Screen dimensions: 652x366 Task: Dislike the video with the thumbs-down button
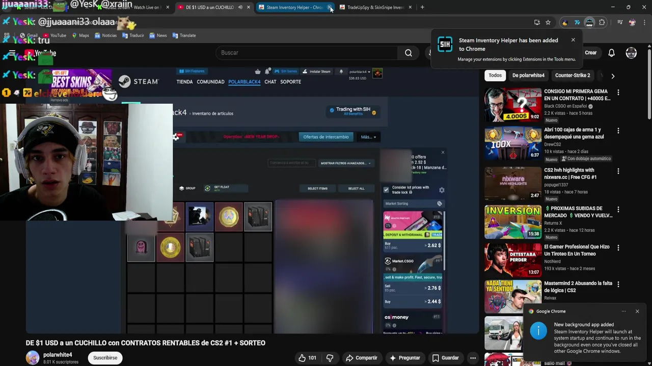(x=330, y=358)
